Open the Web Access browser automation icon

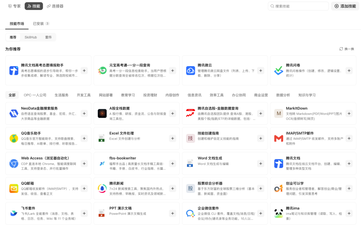click(14, 164)
